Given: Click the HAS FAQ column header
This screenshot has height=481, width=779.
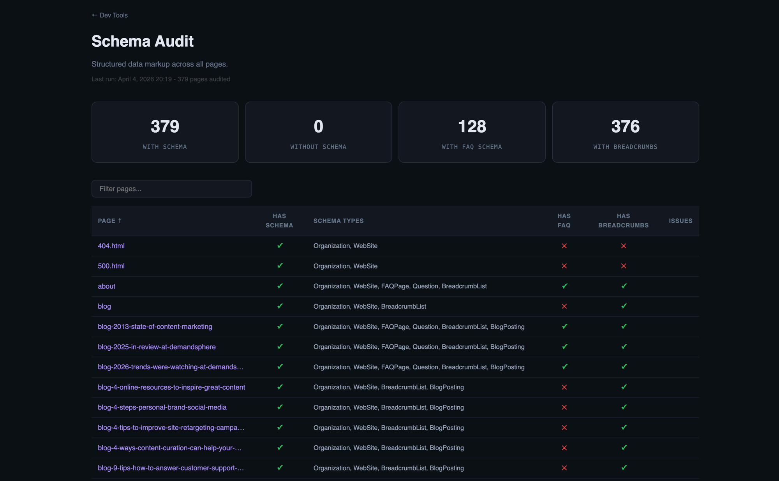Looking at the screenshot, I should pos(564,221).
